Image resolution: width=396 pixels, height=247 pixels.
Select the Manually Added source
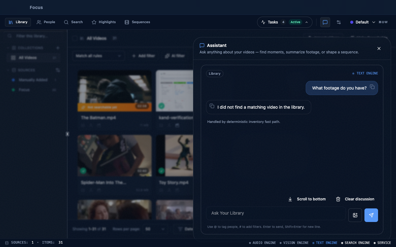(33, 80)
